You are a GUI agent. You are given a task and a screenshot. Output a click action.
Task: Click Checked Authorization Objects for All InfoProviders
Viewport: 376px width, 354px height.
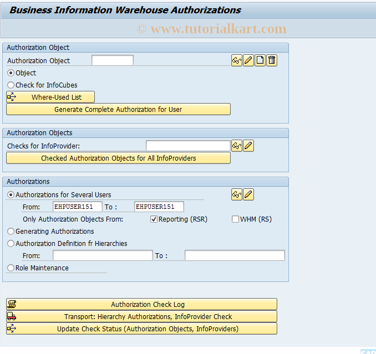click(119, 158)
